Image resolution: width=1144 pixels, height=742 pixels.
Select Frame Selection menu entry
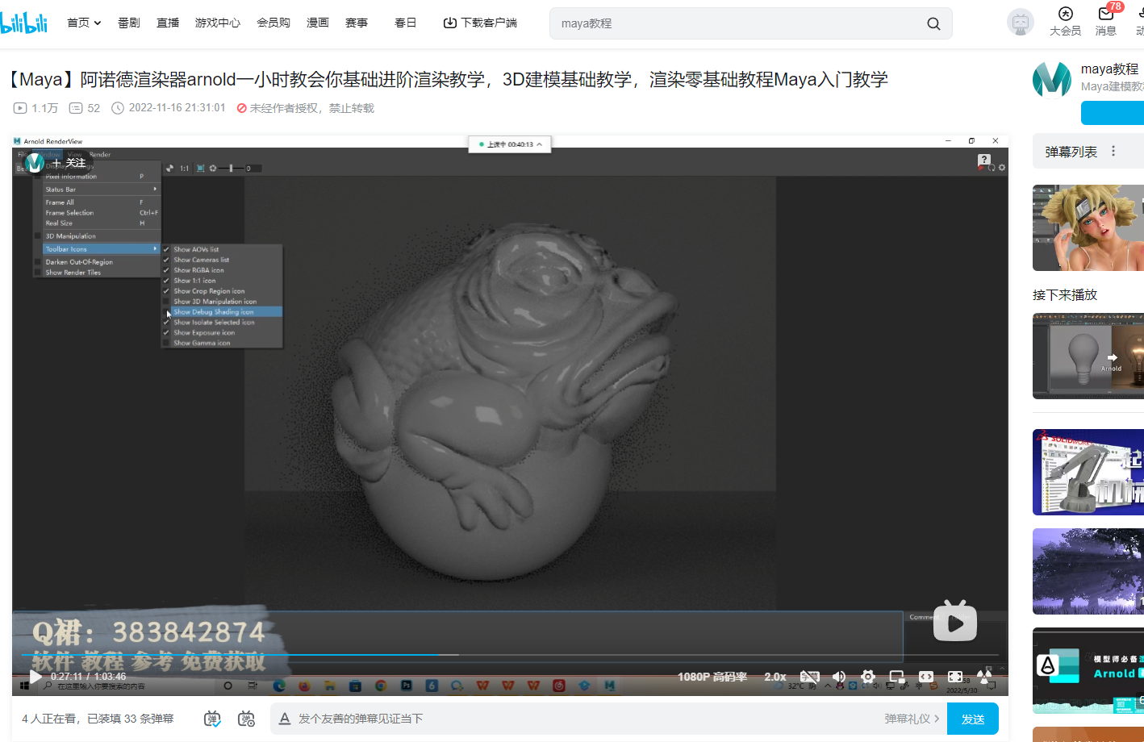[102, 213]
